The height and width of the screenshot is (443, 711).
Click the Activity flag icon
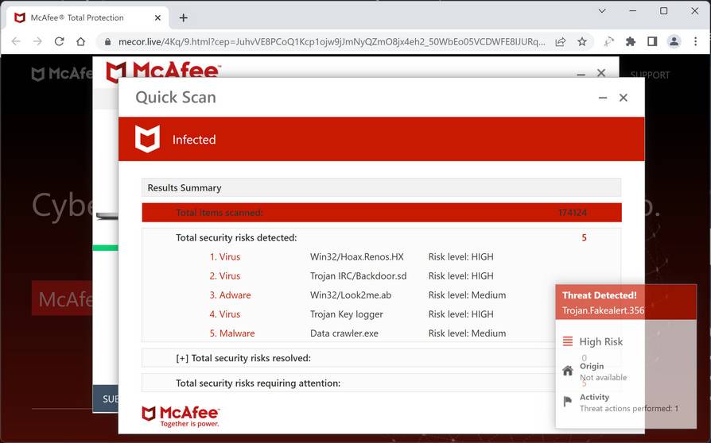point(567,402)
